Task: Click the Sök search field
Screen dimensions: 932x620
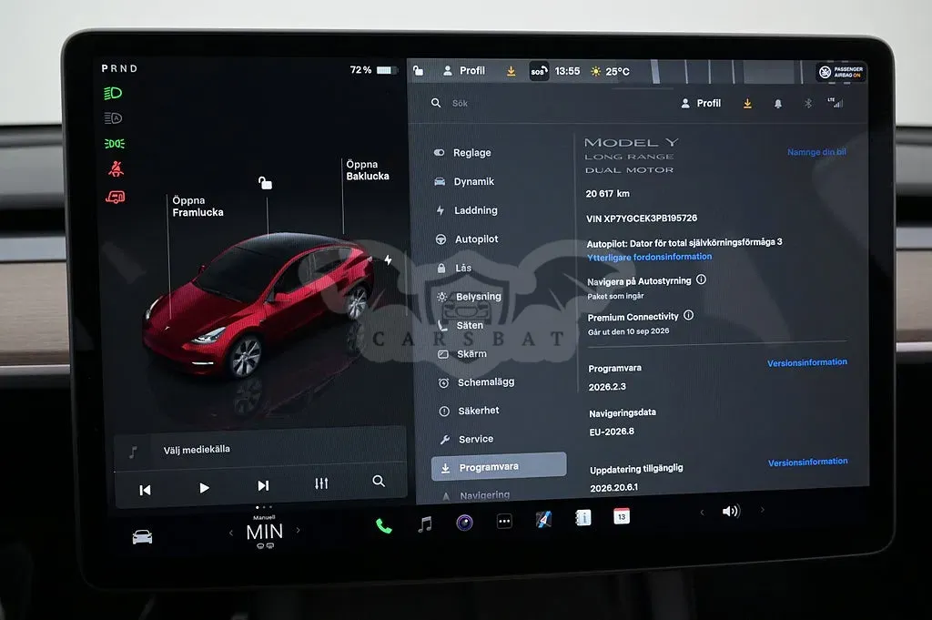Action: pyautogui.click(x=460, y=104)
